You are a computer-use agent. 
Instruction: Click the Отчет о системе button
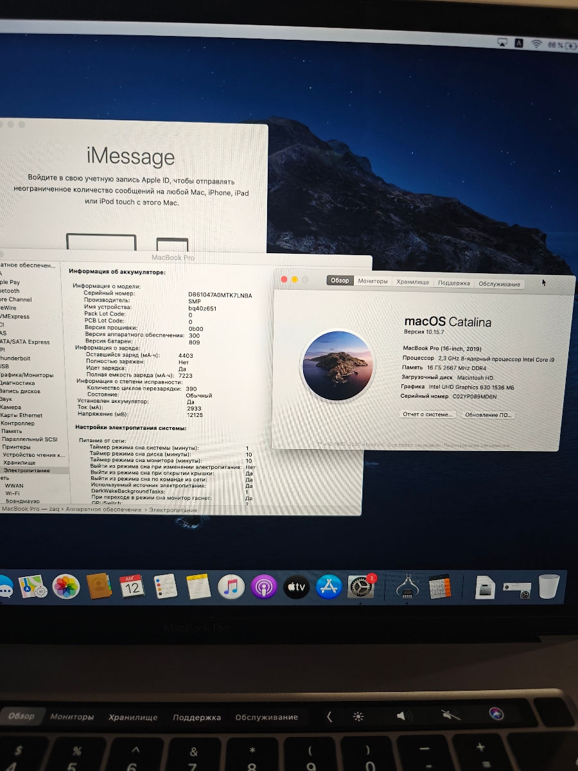(x=428, y=414)
